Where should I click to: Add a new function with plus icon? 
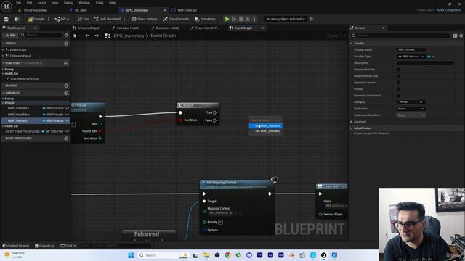click(x=66, y=63)
